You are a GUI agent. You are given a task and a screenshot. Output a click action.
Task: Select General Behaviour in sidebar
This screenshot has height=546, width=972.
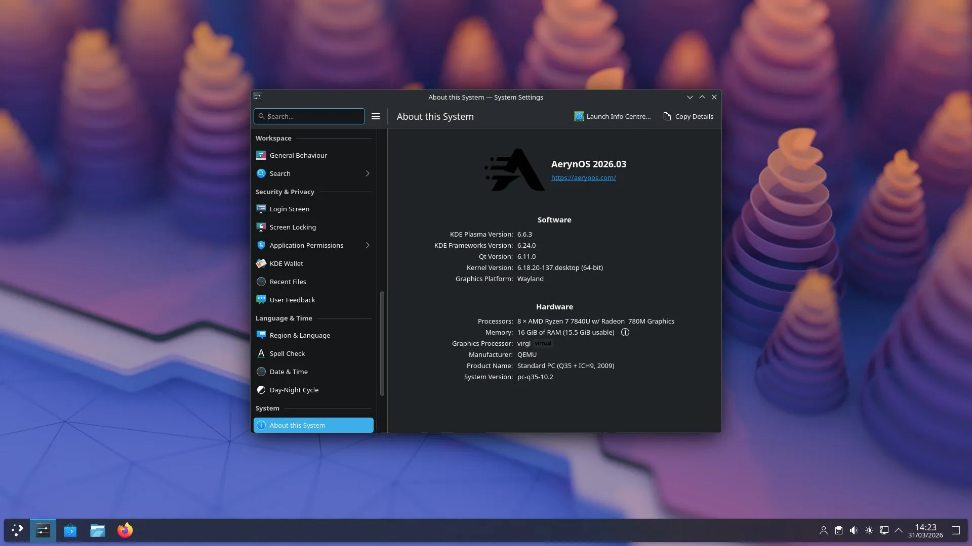pos(298,155)
